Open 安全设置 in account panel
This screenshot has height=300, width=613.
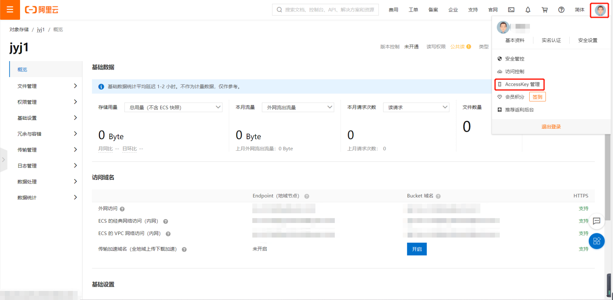pos(588,40)
